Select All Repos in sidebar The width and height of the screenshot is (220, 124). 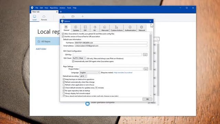tap(48, 41)
